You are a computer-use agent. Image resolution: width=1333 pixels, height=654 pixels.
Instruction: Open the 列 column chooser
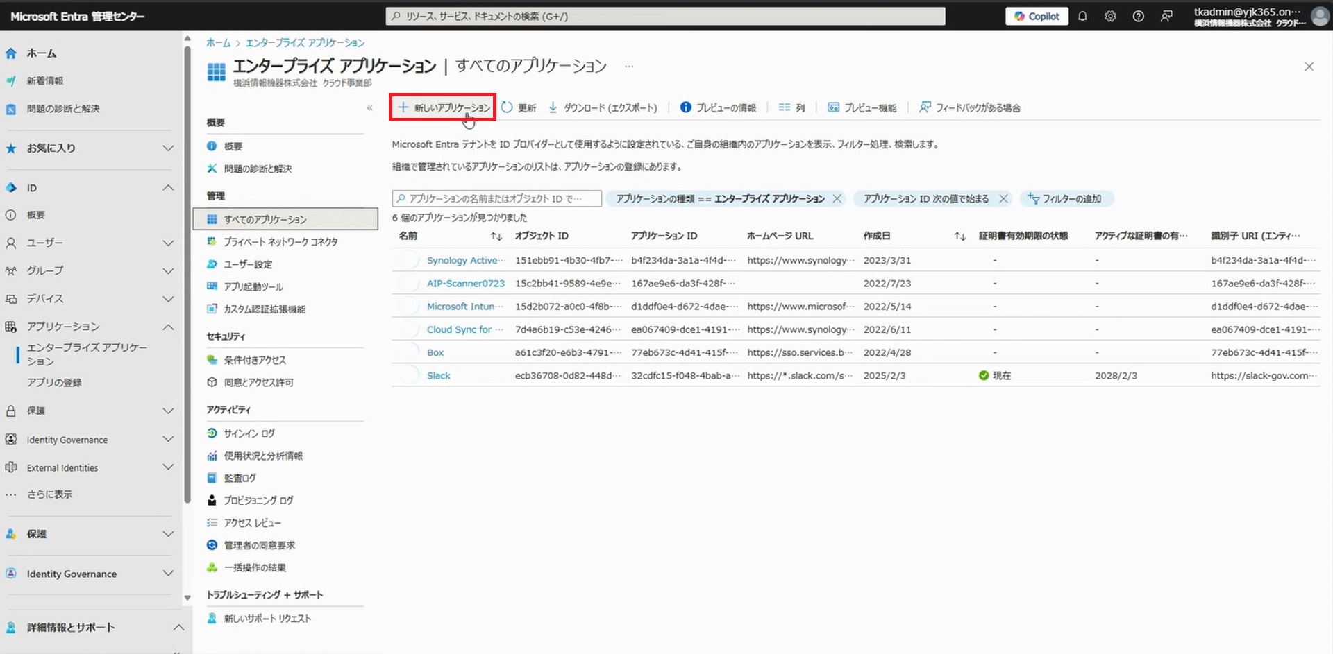791,107
